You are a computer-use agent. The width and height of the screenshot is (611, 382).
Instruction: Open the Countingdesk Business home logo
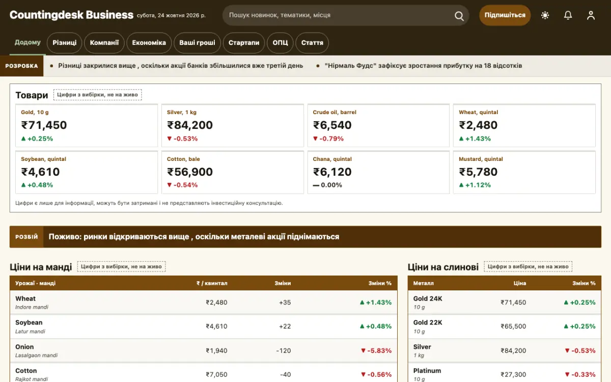[71, 15]
